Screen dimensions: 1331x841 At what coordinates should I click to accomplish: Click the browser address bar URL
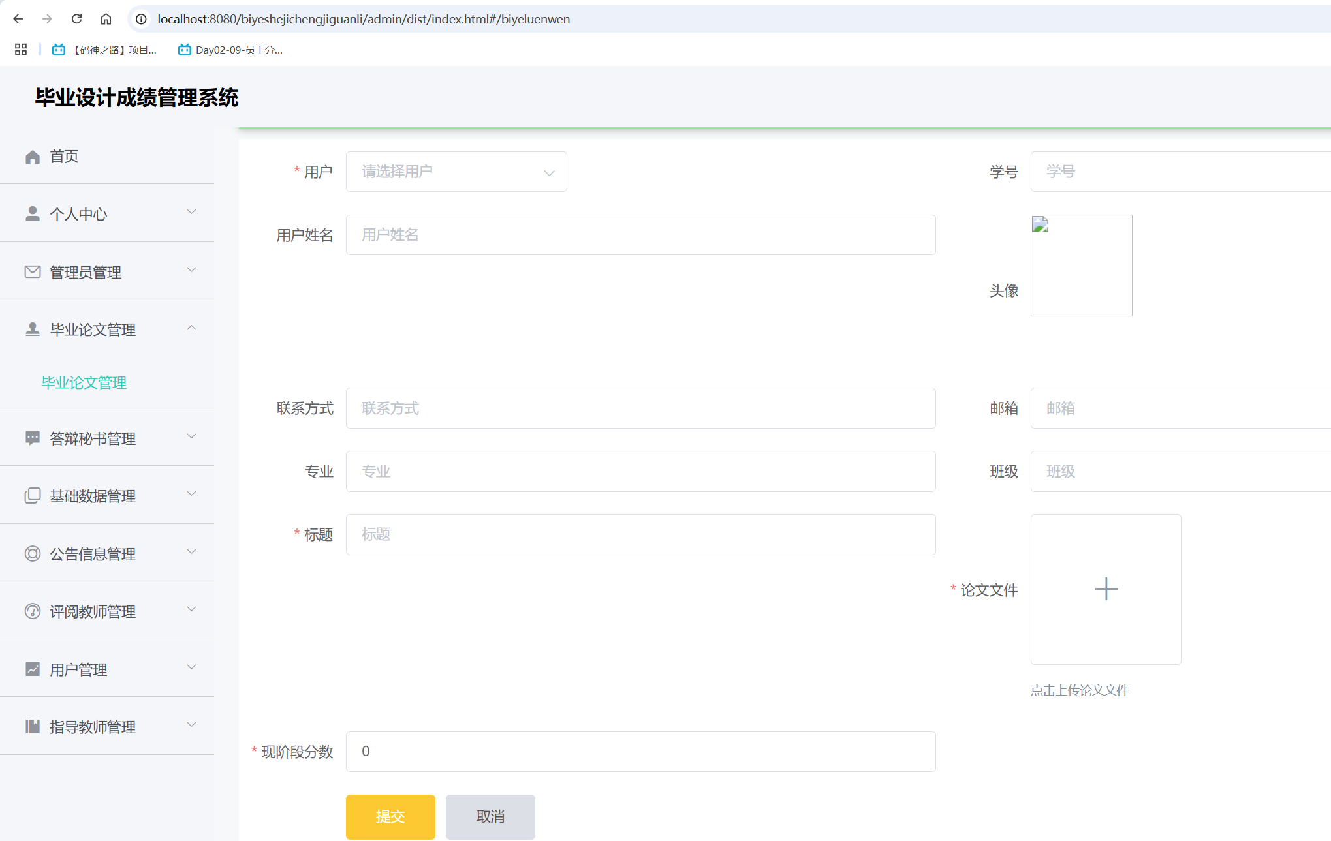(364, 19)
